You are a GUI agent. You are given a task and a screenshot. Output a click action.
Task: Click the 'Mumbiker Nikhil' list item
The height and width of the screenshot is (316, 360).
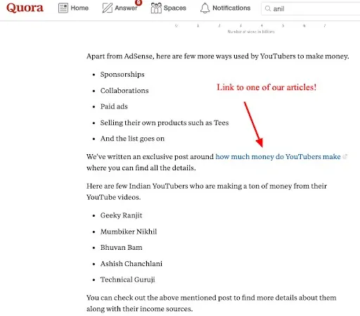point(129,232)
